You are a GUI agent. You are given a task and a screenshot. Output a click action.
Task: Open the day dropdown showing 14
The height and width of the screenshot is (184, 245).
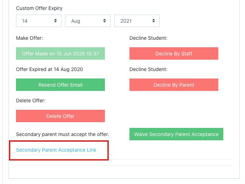(38, 21)
